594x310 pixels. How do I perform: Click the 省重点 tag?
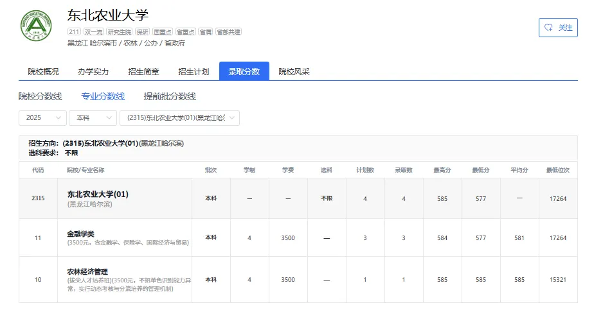click(x=185, y=31)
